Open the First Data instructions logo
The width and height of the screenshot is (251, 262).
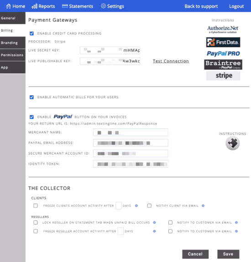click(223, 42)
